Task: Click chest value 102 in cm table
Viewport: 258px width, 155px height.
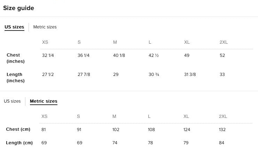Action: click(116, 130)
